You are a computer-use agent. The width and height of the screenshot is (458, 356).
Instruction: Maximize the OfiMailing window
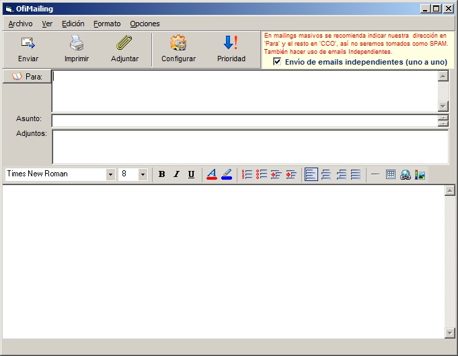tap(436, 9)
